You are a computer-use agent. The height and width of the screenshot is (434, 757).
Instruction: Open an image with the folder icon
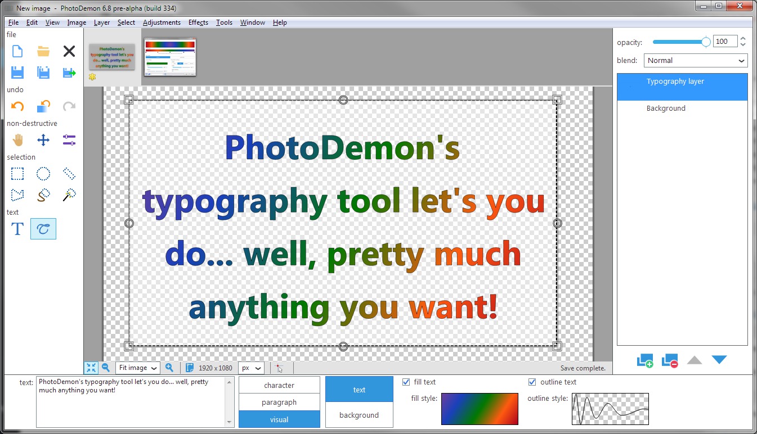coord(43,51)
